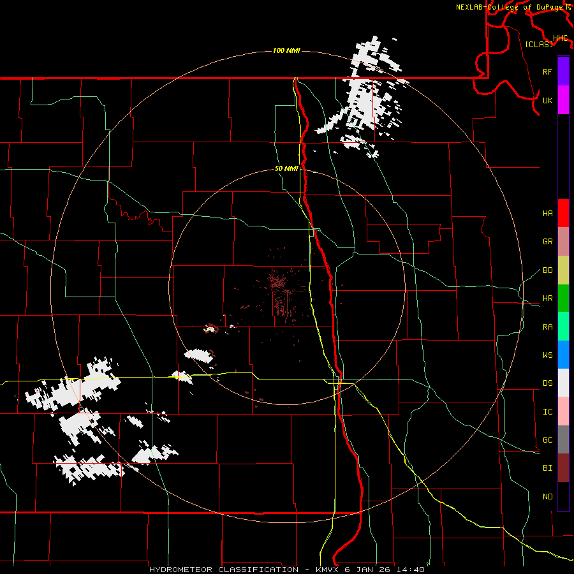
Task: Click the 50 NMI range ring label
Action: pos(286,169)
